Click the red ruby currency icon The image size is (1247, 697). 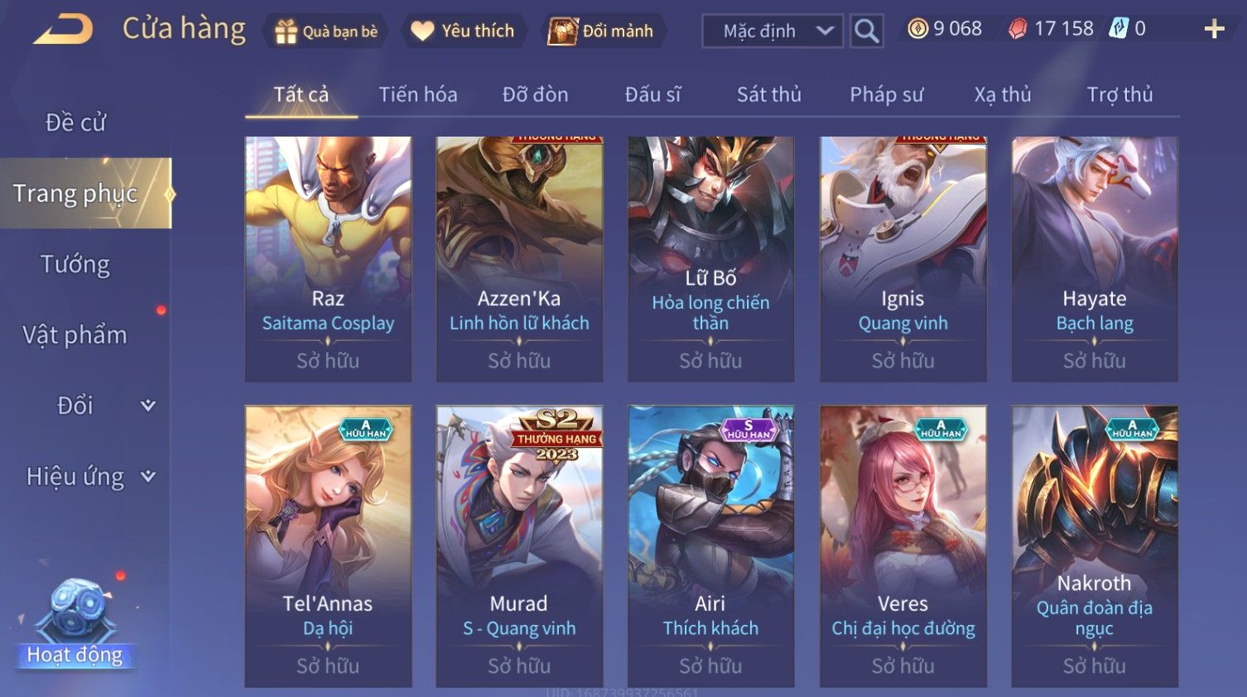pos(1018,29)
